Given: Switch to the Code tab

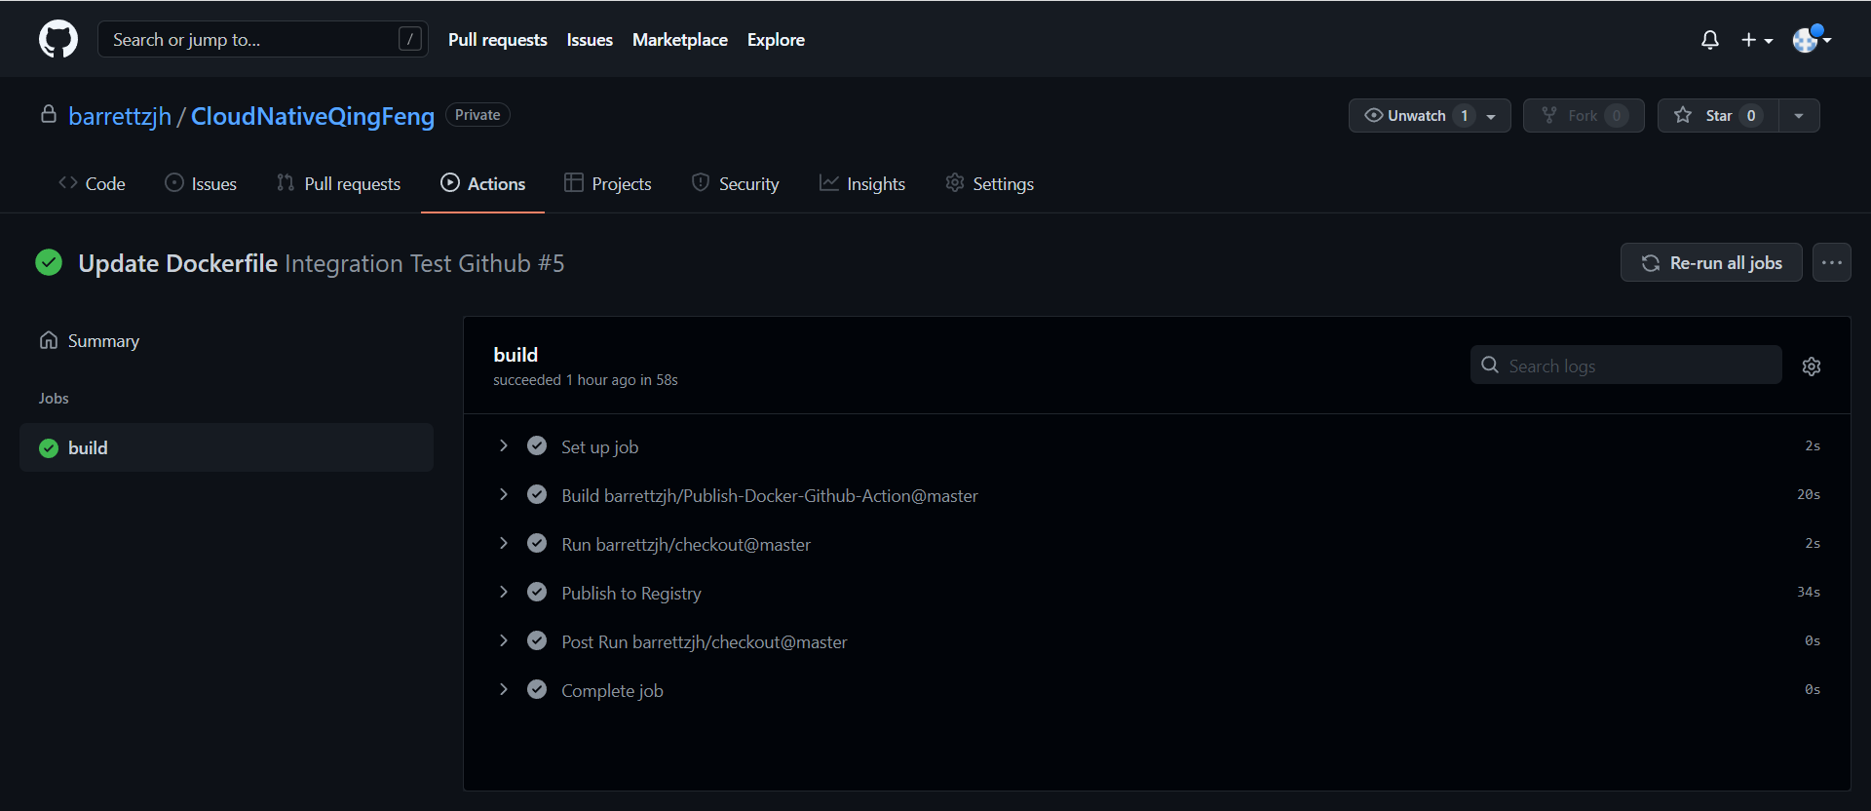Looking at the screenshot, I should pyautogui.click(x=93, y=183).
